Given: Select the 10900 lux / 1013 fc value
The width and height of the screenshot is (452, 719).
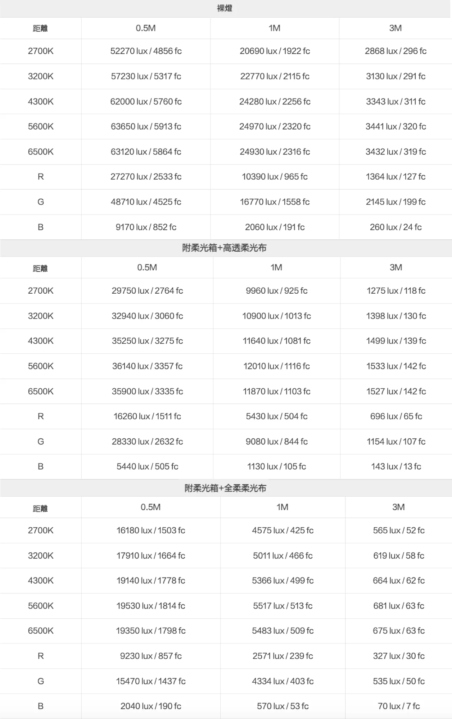Looking at the screenshot, I should point(276,316).
